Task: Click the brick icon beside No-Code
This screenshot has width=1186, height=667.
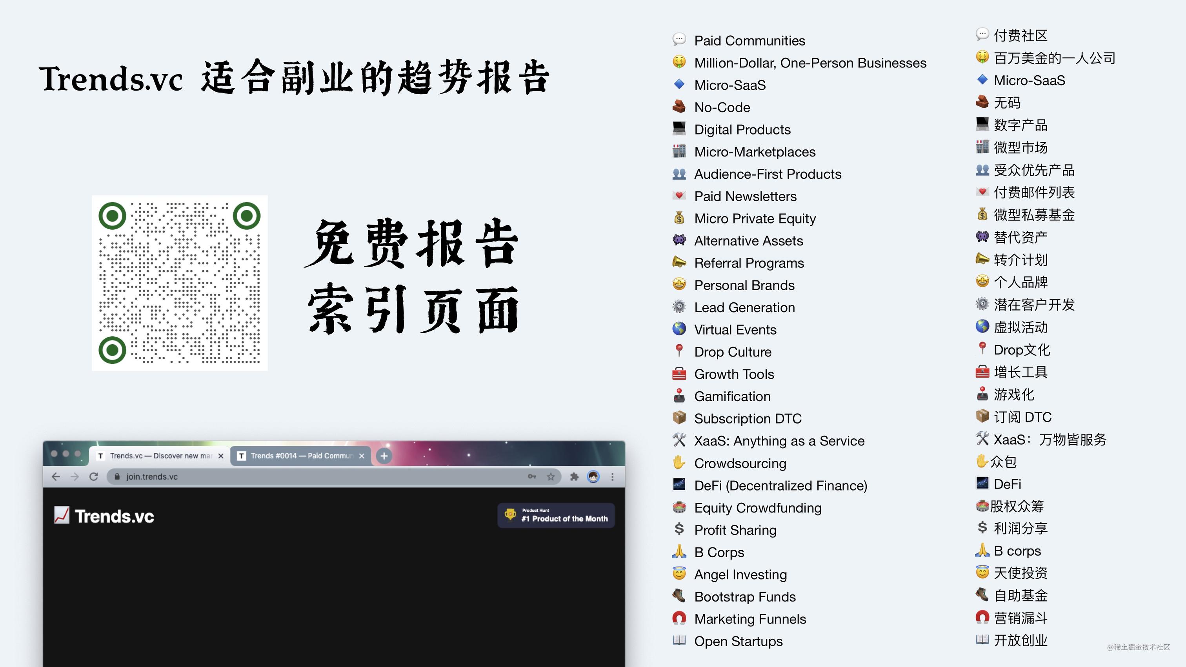Action: [x=678, y=106]
